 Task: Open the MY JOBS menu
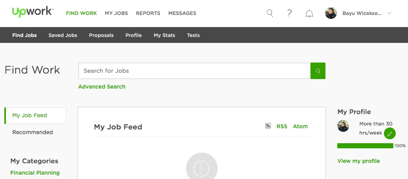pyautogui.click(x=116, y=13)
